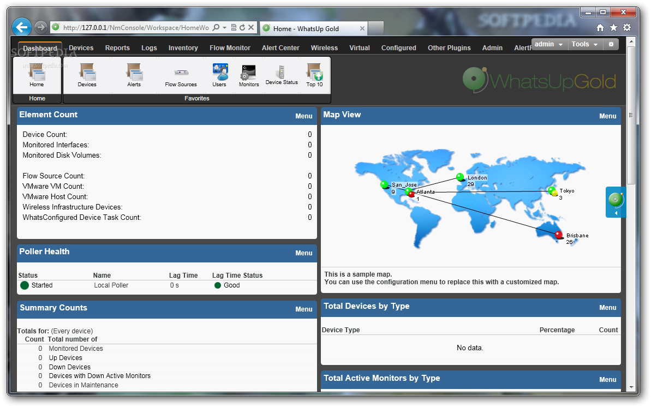
Task: Open the Devices favorite icon
Action: [x=87, y=75]
